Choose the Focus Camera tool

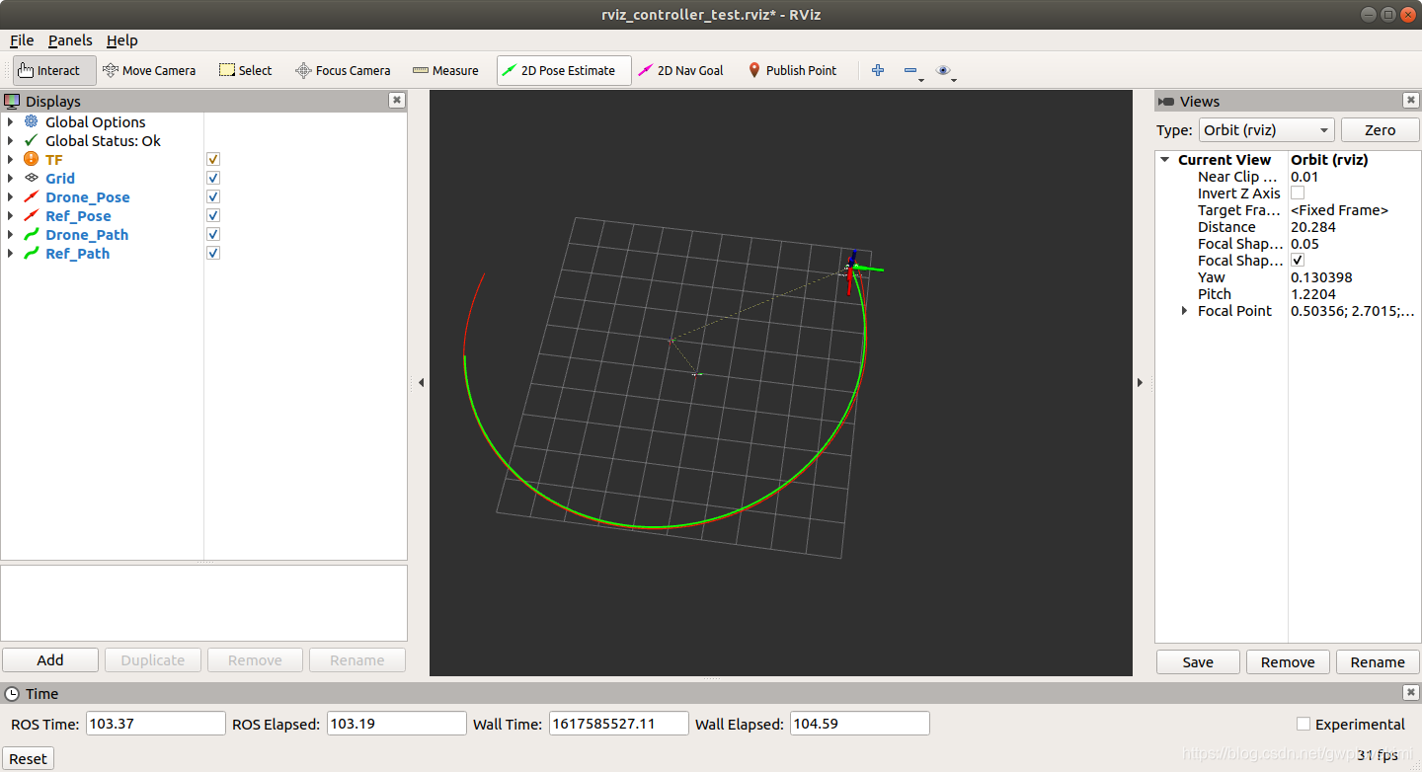[x=343, y=70]
